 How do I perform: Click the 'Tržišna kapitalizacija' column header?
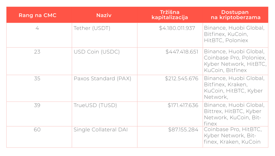click(x=170, y=15)
